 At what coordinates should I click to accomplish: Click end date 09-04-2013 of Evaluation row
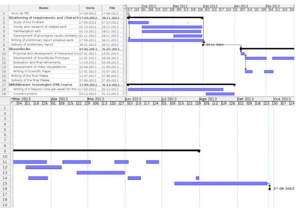point(112,63)
